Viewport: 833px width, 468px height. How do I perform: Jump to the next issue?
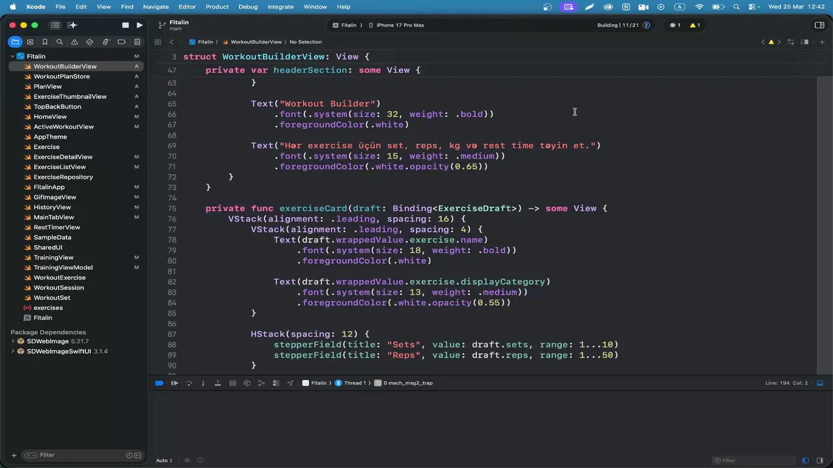(x=779, y=42)
